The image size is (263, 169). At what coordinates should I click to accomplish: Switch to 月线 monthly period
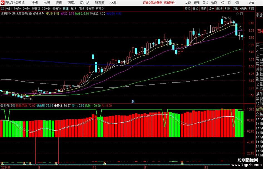point(81,9)
